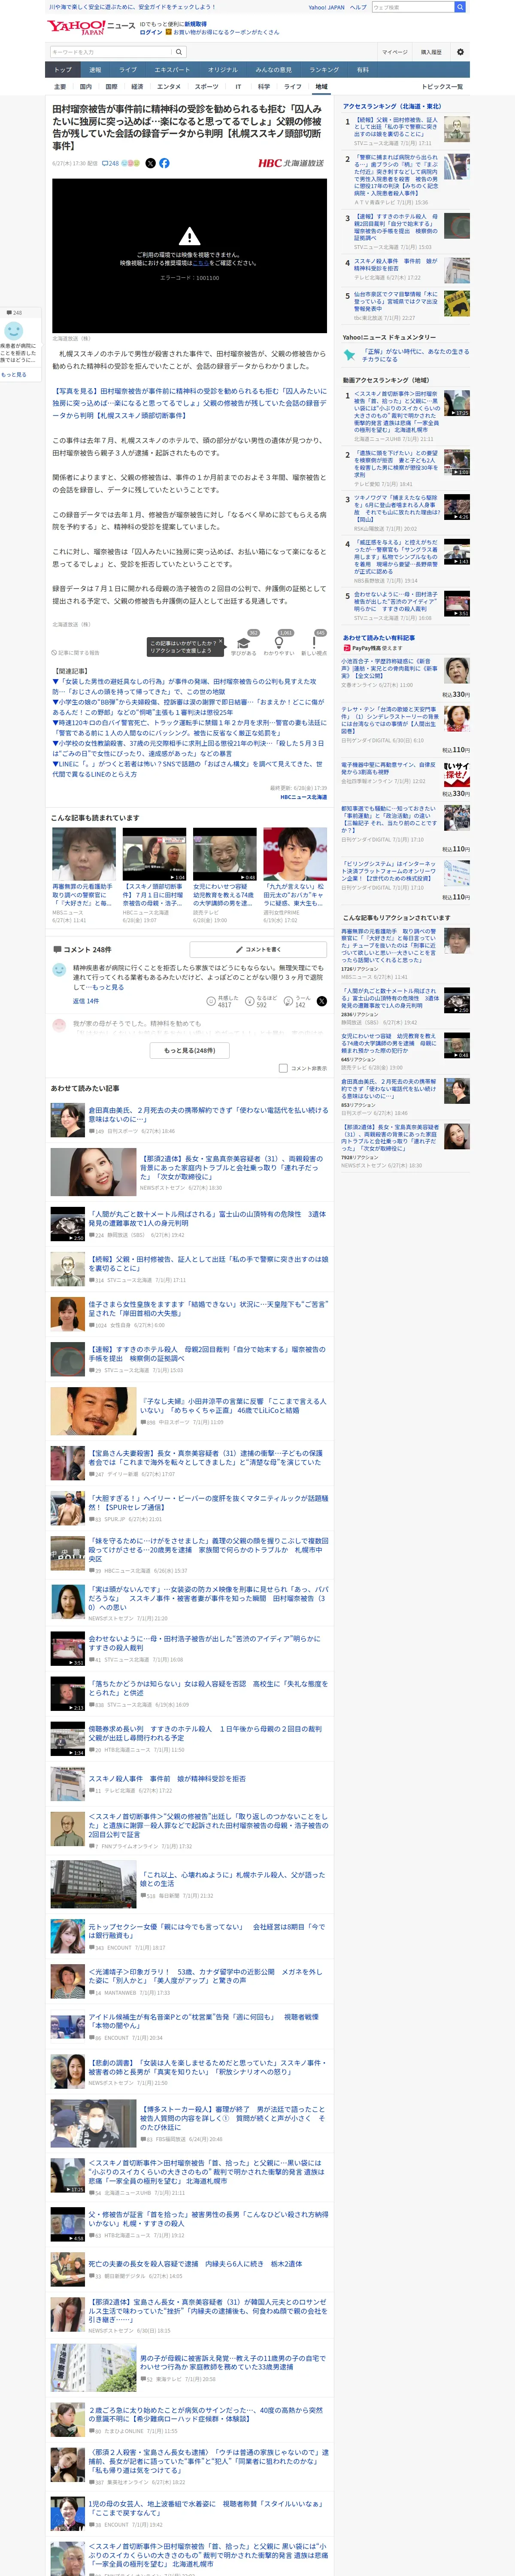Click the うーん reaction on the top comment
515x2576 pixels.
pos(288,1001)
